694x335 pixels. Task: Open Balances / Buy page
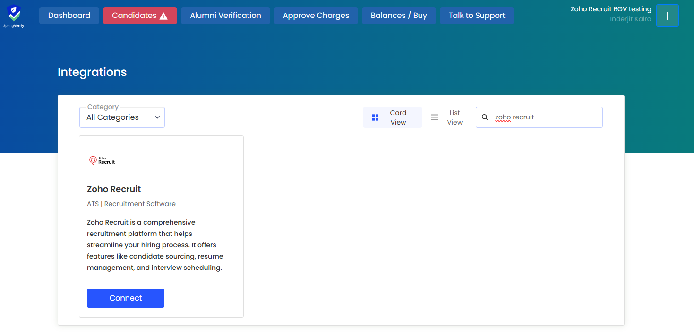point(399,16)
